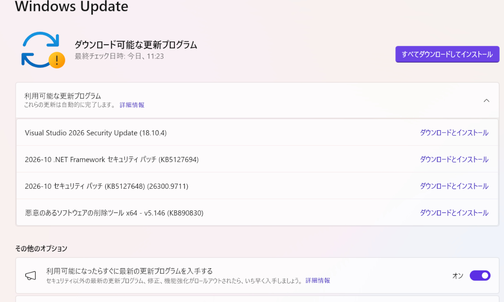Screen dimensions: 504x302
Task: Click the Windows Update page title
Action: [72, 6]
